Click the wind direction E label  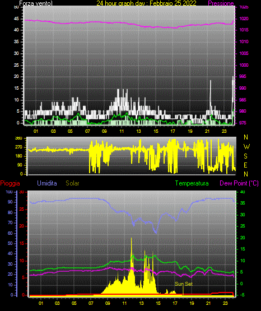coord(245,165)
